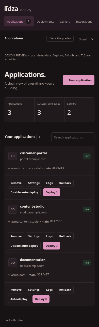Screen dimensions: 99x327
Task: Click the Applications count stat card
Action: pyautogui.click(x=20, y=110)
